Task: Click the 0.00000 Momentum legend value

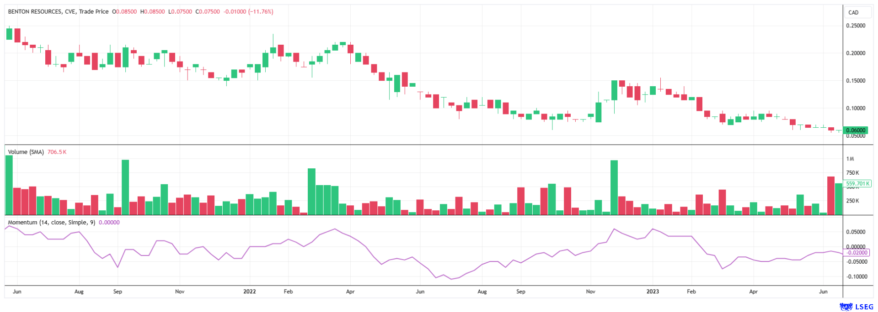Action: tap(109, 223)
